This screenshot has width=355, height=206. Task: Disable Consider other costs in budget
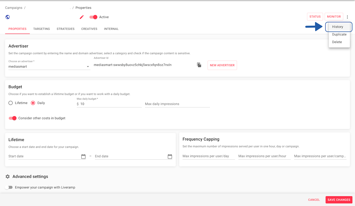click(12, 118)
